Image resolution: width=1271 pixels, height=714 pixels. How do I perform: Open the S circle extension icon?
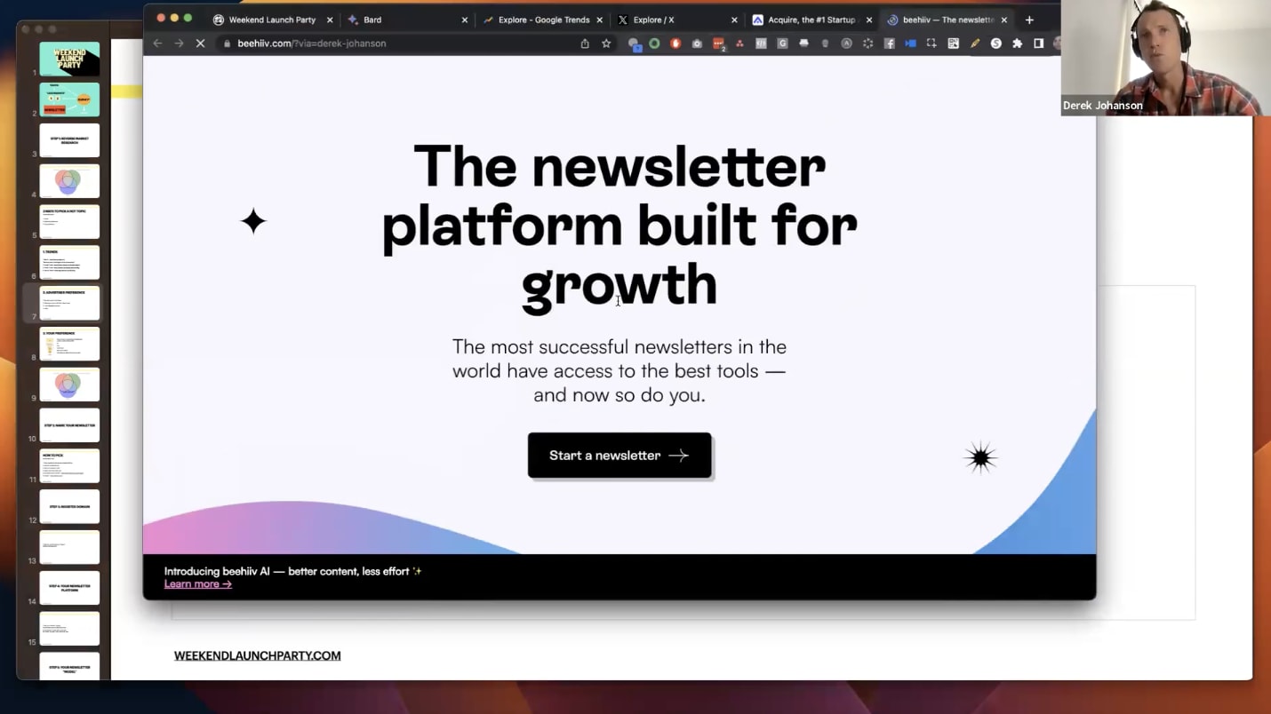[x=996, y=44]
